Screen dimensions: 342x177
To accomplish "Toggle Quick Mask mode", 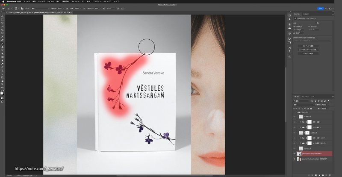I will pyautogui.click(x=3, y=98).
